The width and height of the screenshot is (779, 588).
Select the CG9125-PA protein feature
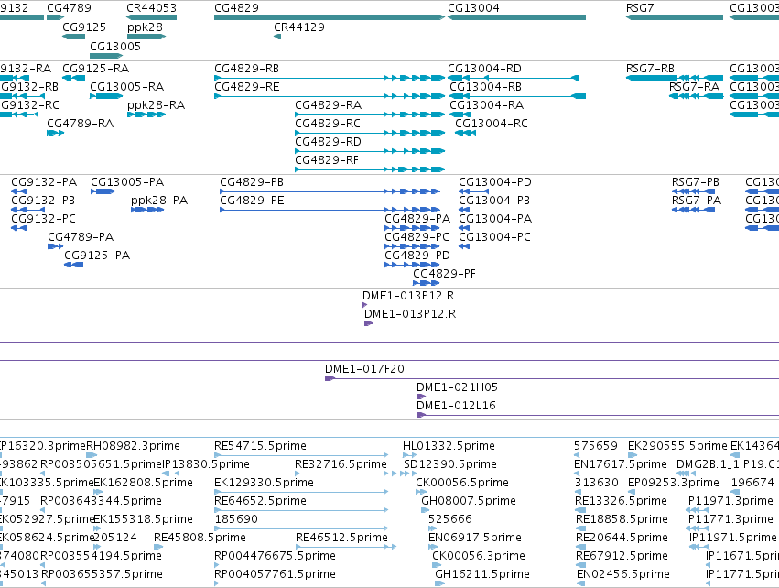pos(73,265)
